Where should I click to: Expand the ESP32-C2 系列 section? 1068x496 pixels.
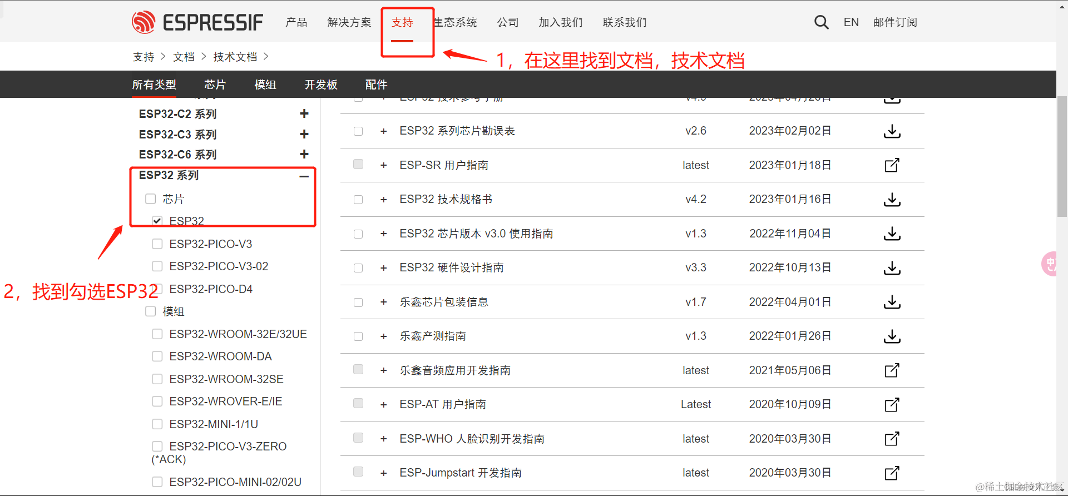pos(304,113)
